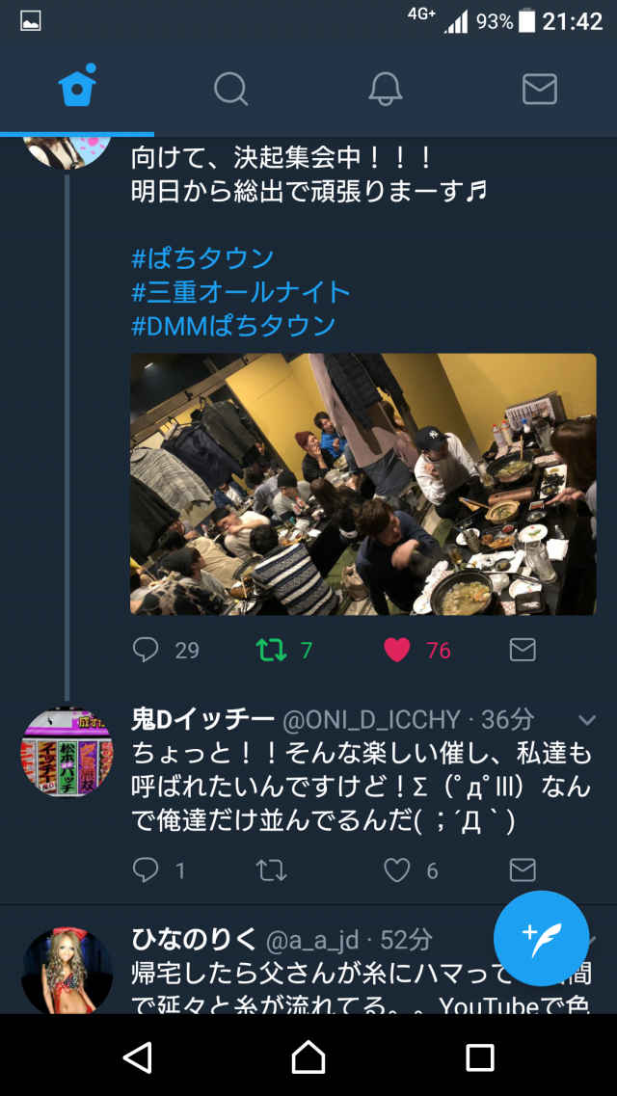
Task: Share the group dinner tweet via message
Action: click(523, 650)
